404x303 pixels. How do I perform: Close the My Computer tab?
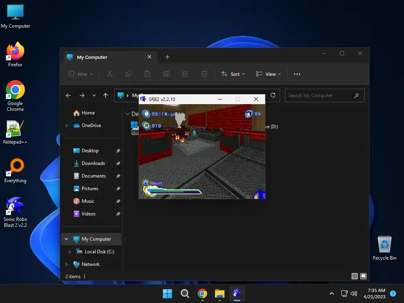pyautogui.click(x=149, y=57)
